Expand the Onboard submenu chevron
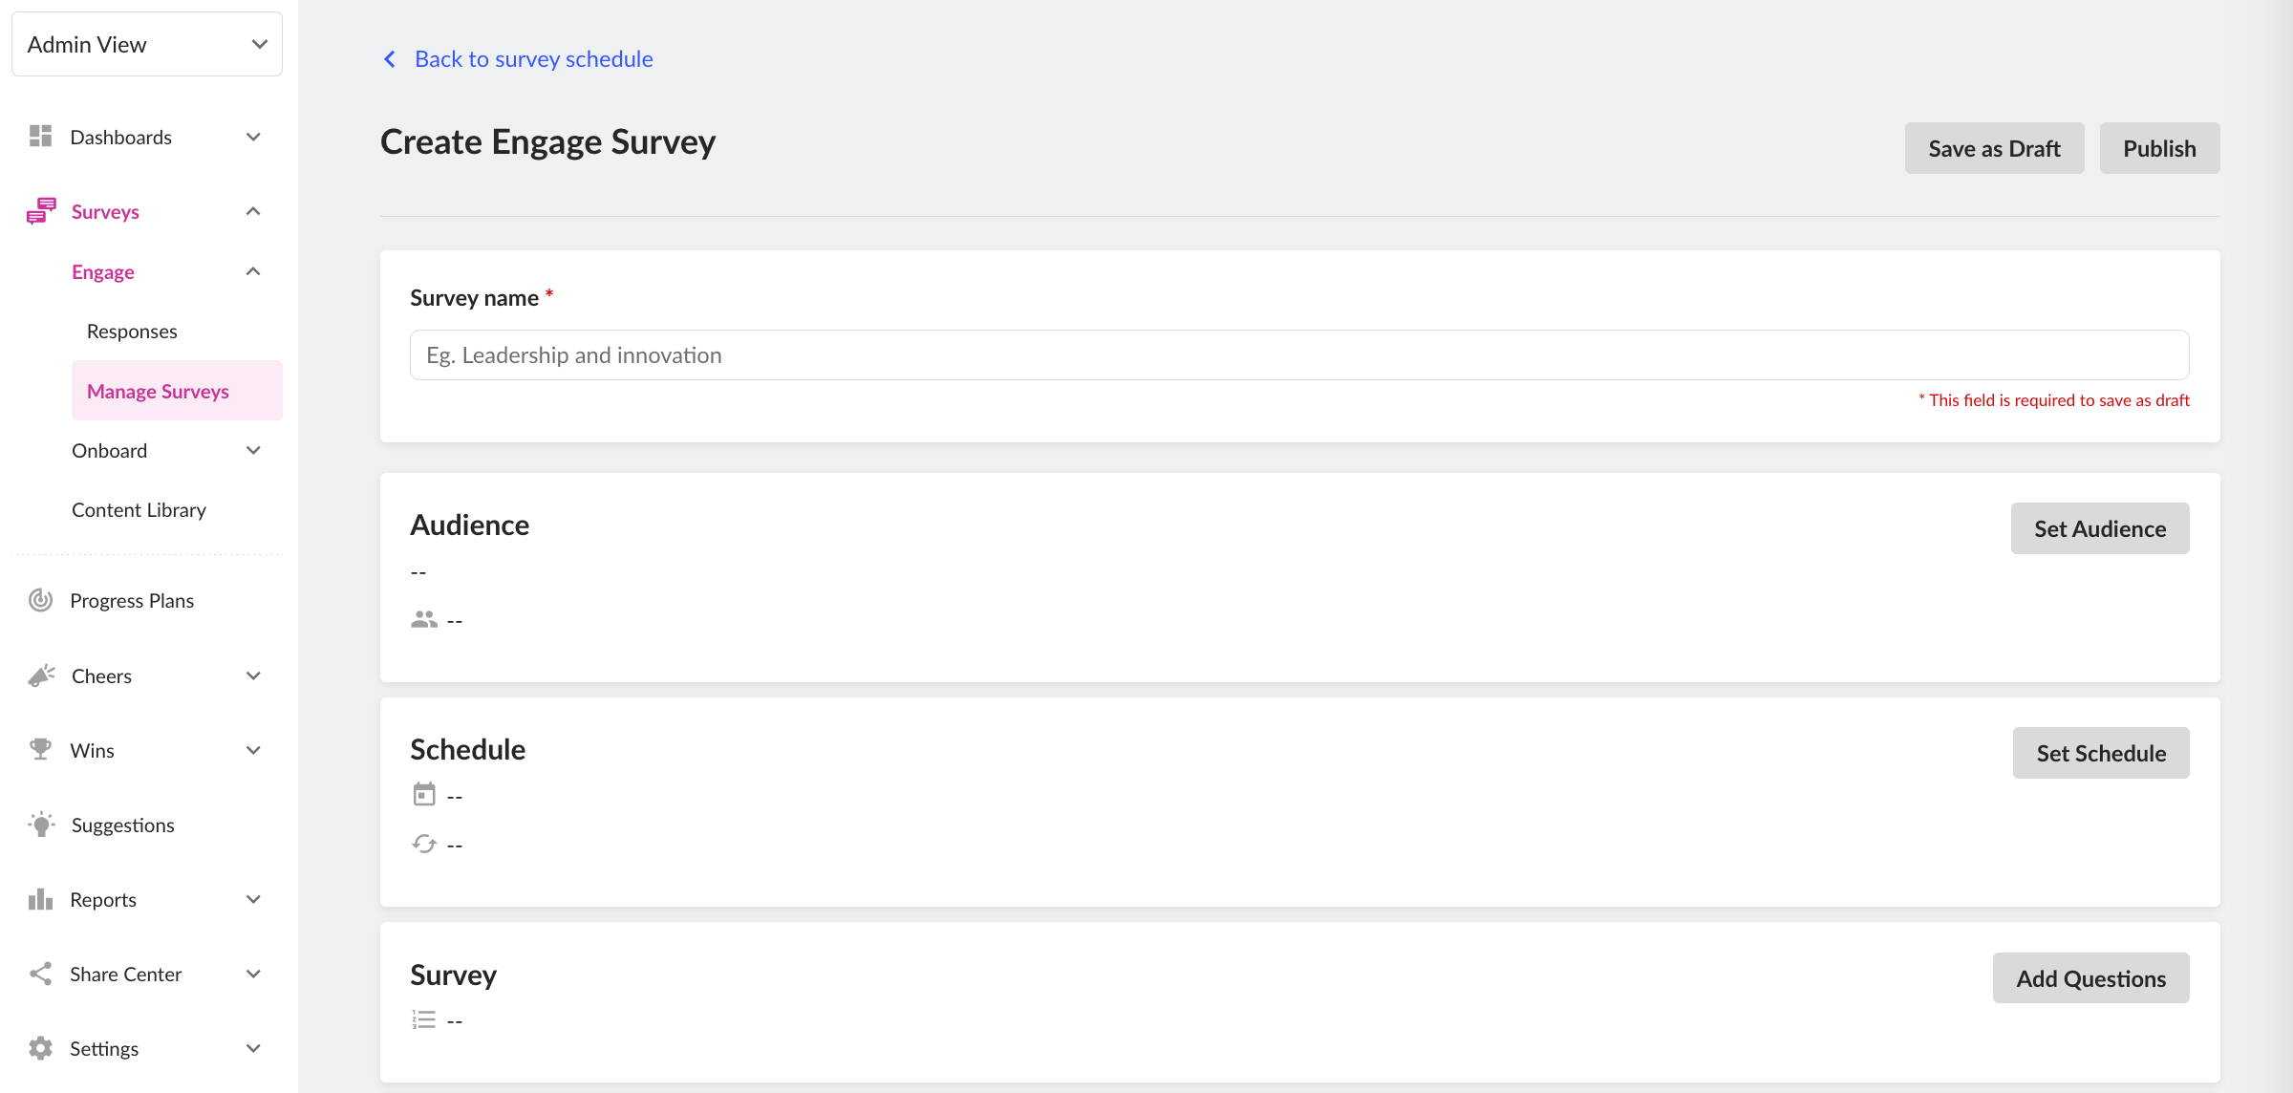The width and height of the screenshot is (2293, 1093). click(253, 450)
